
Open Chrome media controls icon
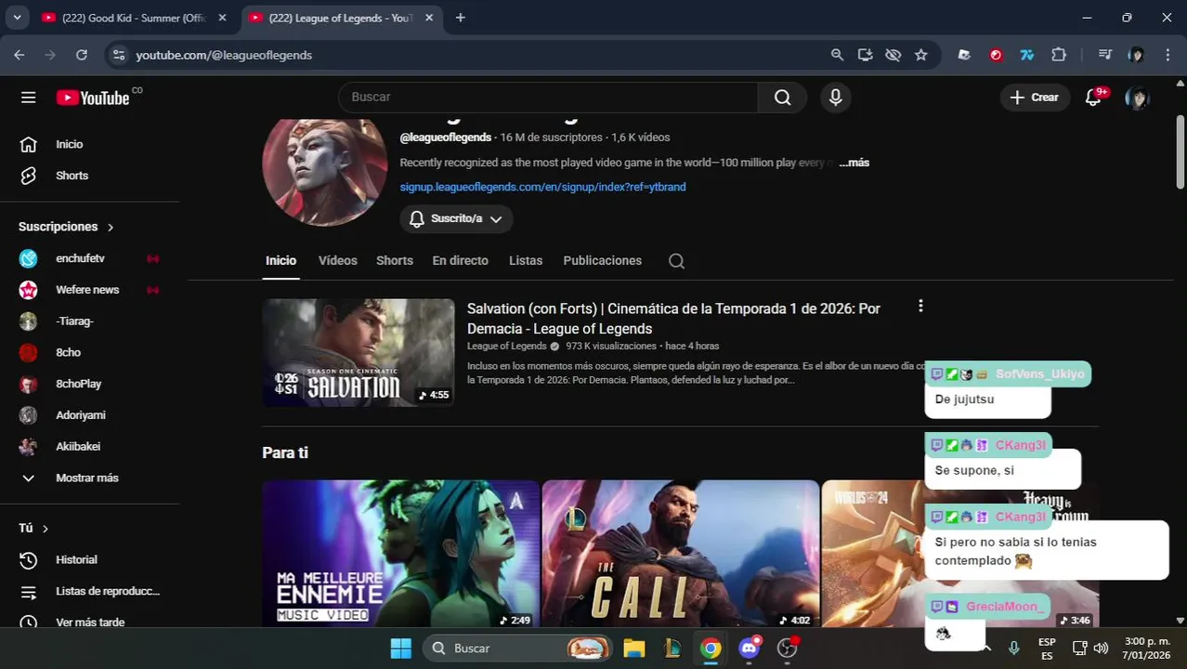1104,55
